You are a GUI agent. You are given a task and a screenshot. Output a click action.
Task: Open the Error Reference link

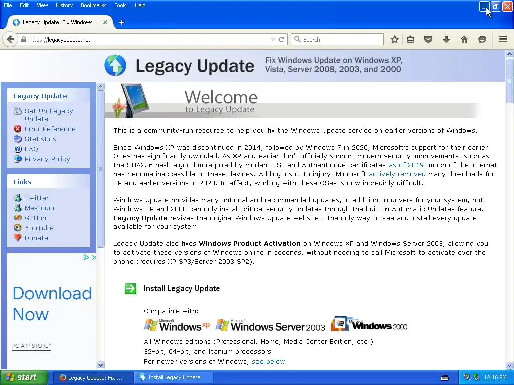50,129
